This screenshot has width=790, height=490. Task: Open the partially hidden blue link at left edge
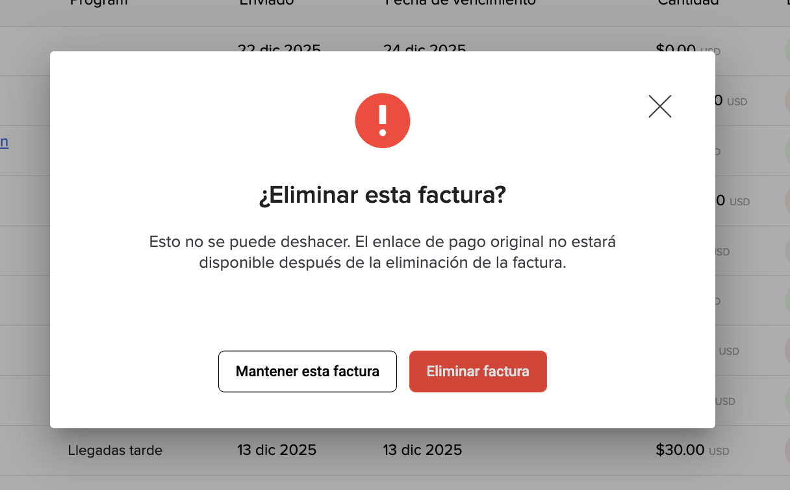pyautogui.click(x=4, y=142)
